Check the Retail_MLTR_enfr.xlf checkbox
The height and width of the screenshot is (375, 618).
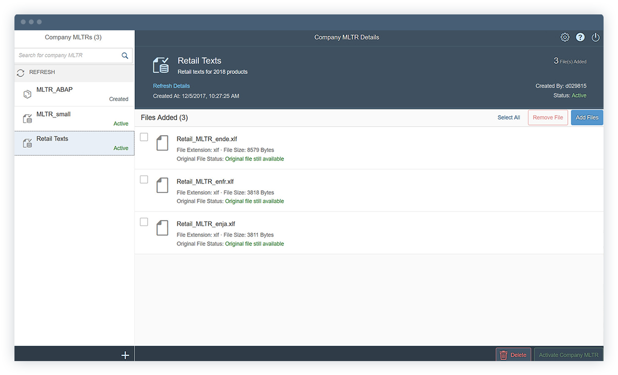(x=144, y=179)
